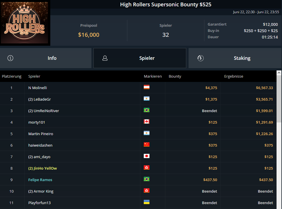The image size is (282, 209).
Task: Click the dollar staking icon
Action: 201,58
